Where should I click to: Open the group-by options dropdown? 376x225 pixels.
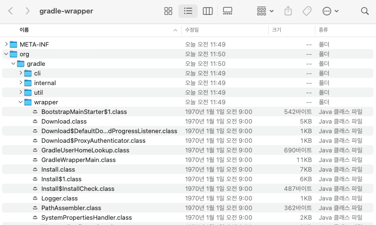coord(265,11)
